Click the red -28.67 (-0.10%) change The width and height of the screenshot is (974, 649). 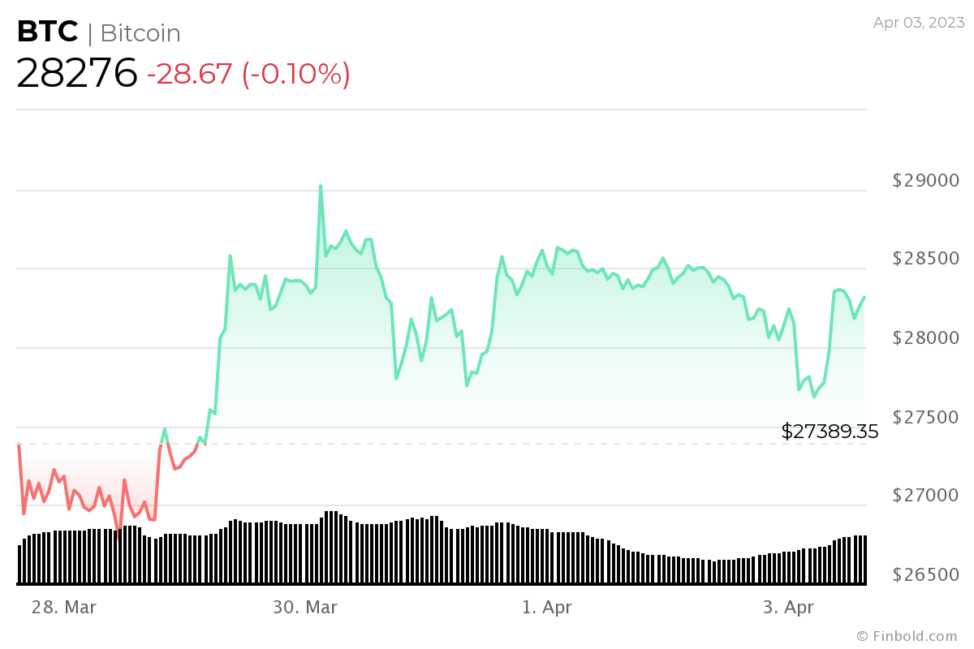pyautogui.click(x=248, y=75)
